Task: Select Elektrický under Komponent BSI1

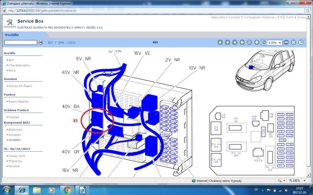Action: 15,130
